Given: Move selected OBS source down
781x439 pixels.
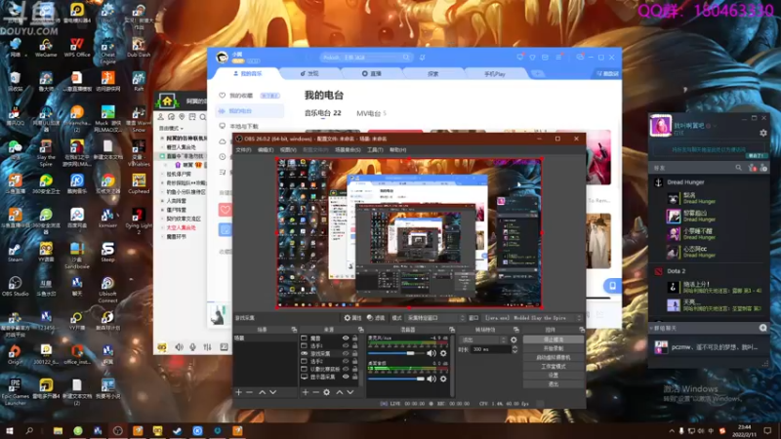Looking at the screenshot, I should [350, 392].
